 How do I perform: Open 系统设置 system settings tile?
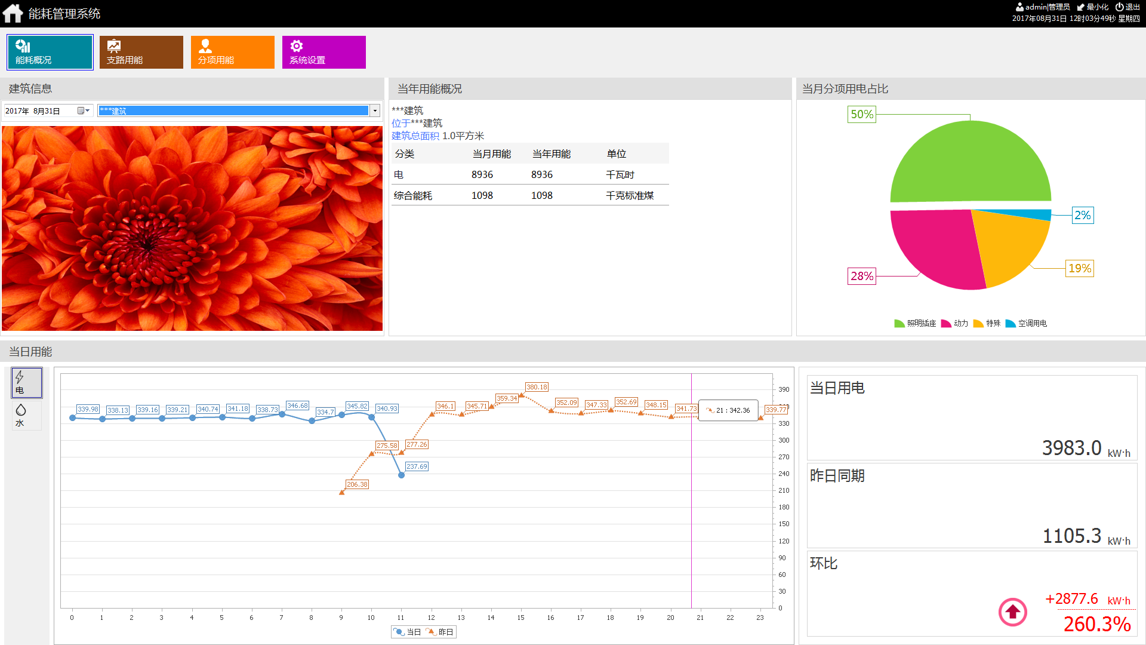(324, 52)
